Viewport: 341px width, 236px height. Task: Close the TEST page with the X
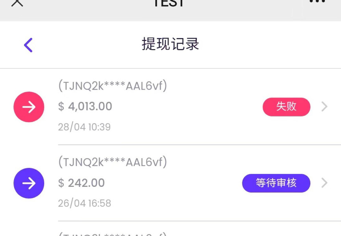pyautogui.click(x=17, y=2)
